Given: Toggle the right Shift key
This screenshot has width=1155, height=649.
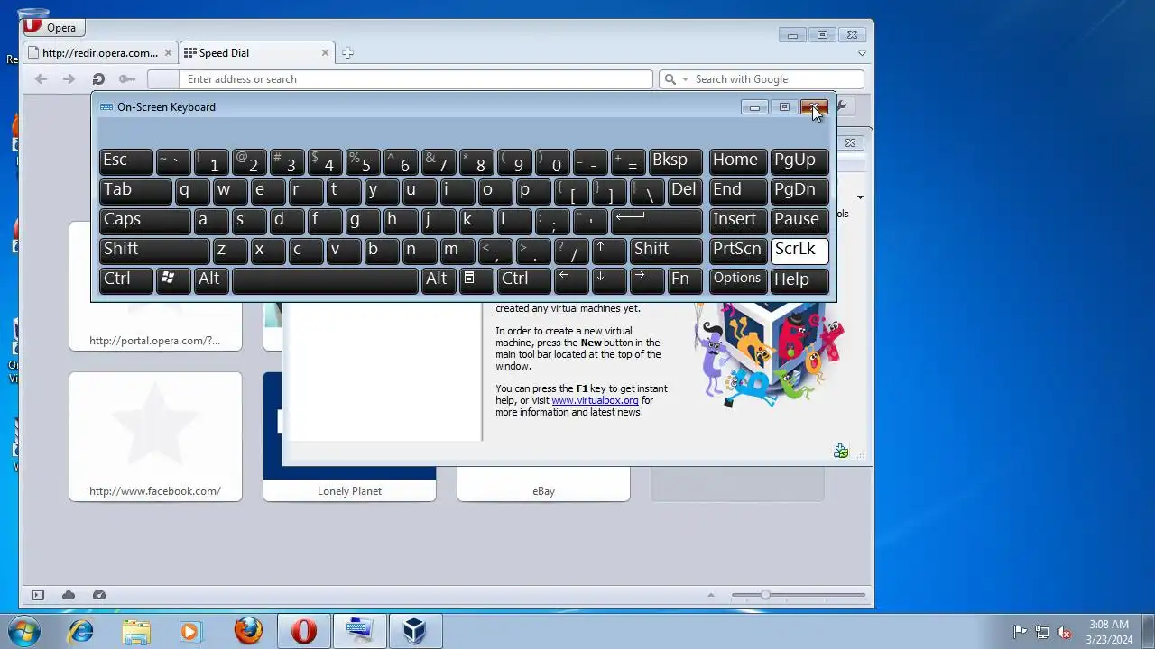Looking at the screenshot, I should [666, 250].
